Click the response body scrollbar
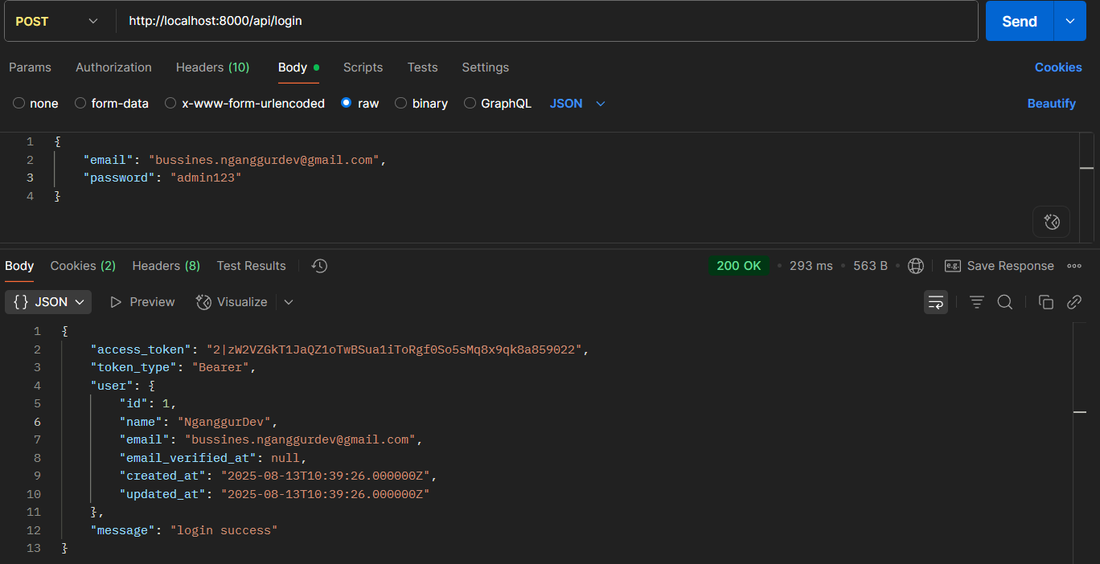The image size is (1100, 564). (x=1080, y=442)
